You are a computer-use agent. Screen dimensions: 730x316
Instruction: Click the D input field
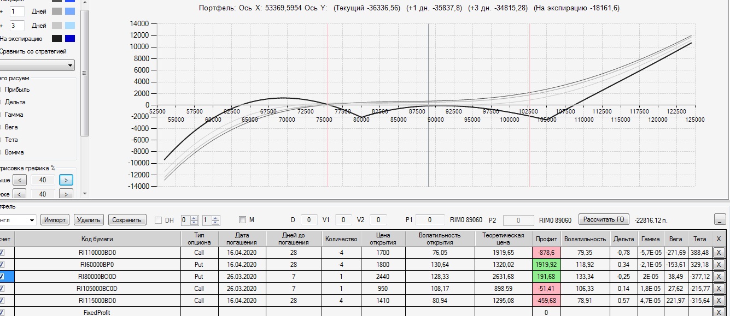click(x=309, y=220)
